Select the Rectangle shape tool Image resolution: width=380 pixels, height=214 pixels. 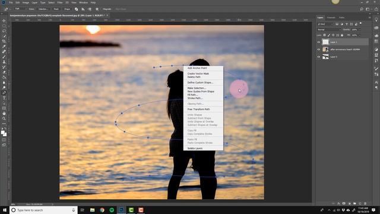pyautogui.click(x=4, y=108)
